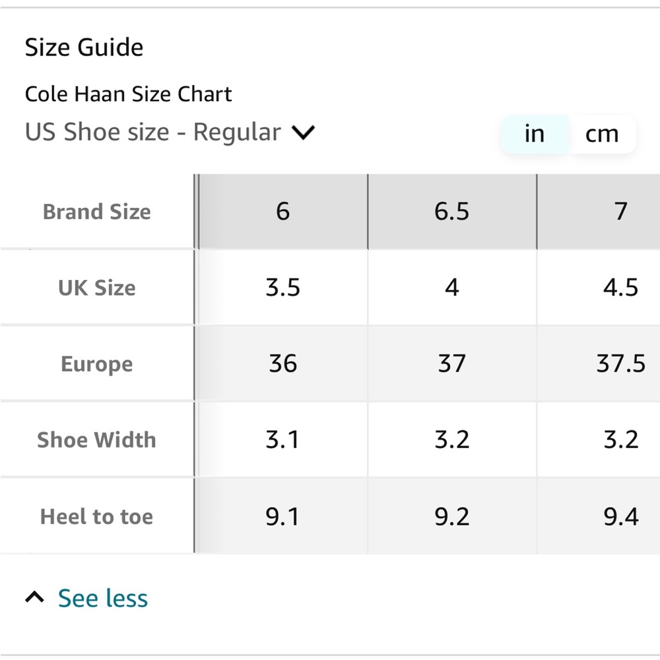This screenshot has height=660, width=660.
Task: Click Shoe Width value 3.2 under 6.5
Action: point(451,440)
